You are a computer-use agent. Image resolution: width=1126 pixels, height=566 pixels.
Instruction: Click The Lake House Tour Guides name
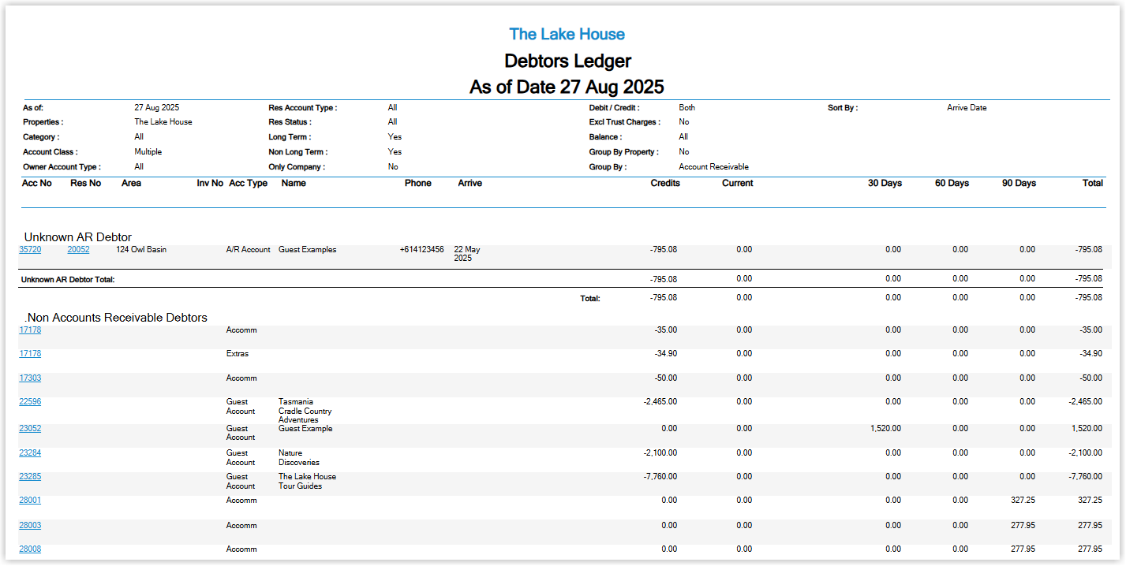tap(308, 482)
